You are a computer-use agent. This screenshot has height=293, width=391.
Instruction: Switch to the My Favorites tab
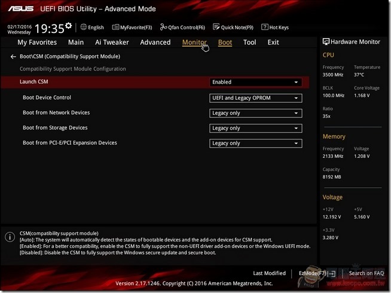[x=37, y=42]
